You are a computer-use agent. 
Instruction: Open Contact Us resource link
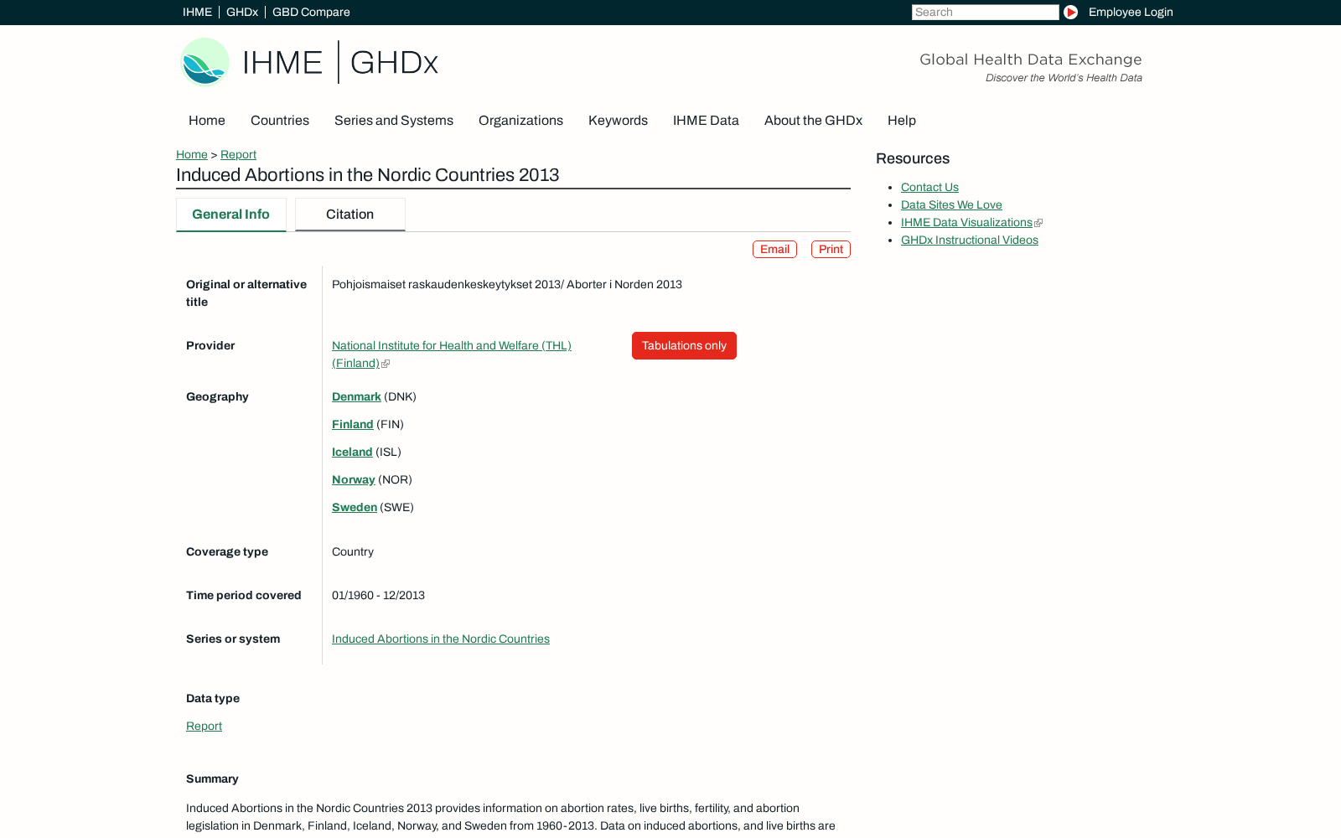[x=929, y=188]
